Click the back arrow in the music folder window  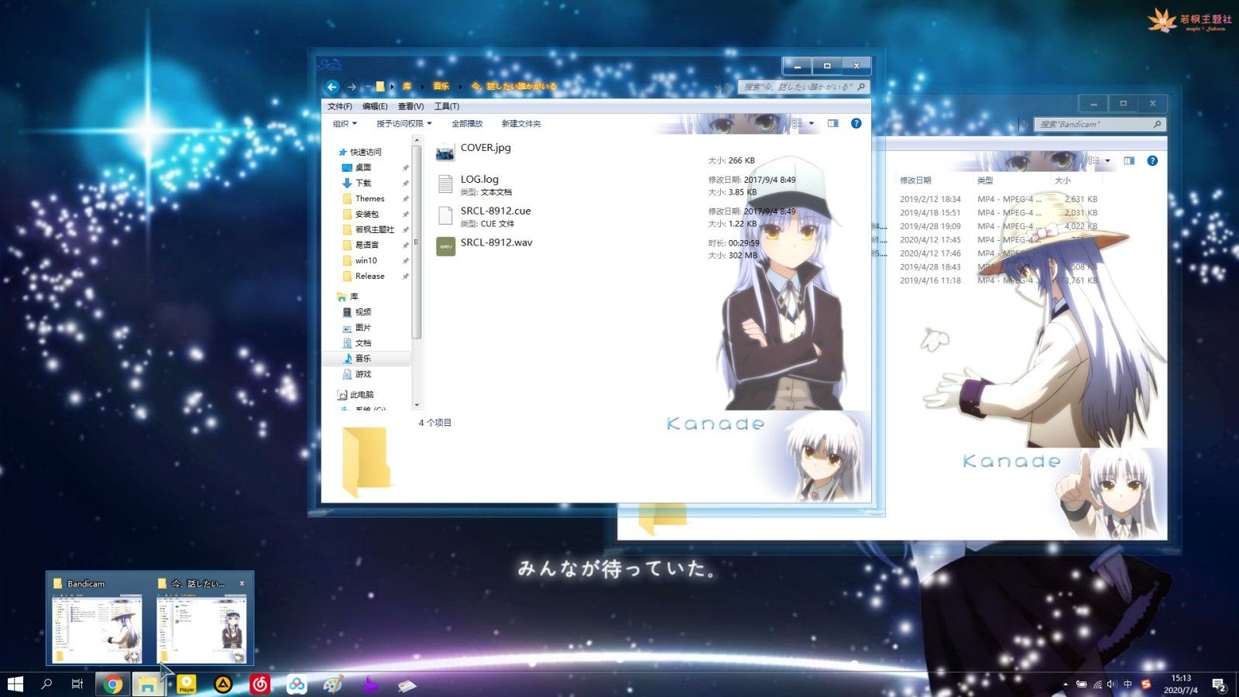[332, 87]
